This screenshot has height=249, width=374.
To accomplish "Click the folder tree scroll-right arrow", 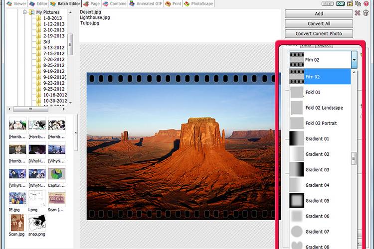I will click(64, 109).
